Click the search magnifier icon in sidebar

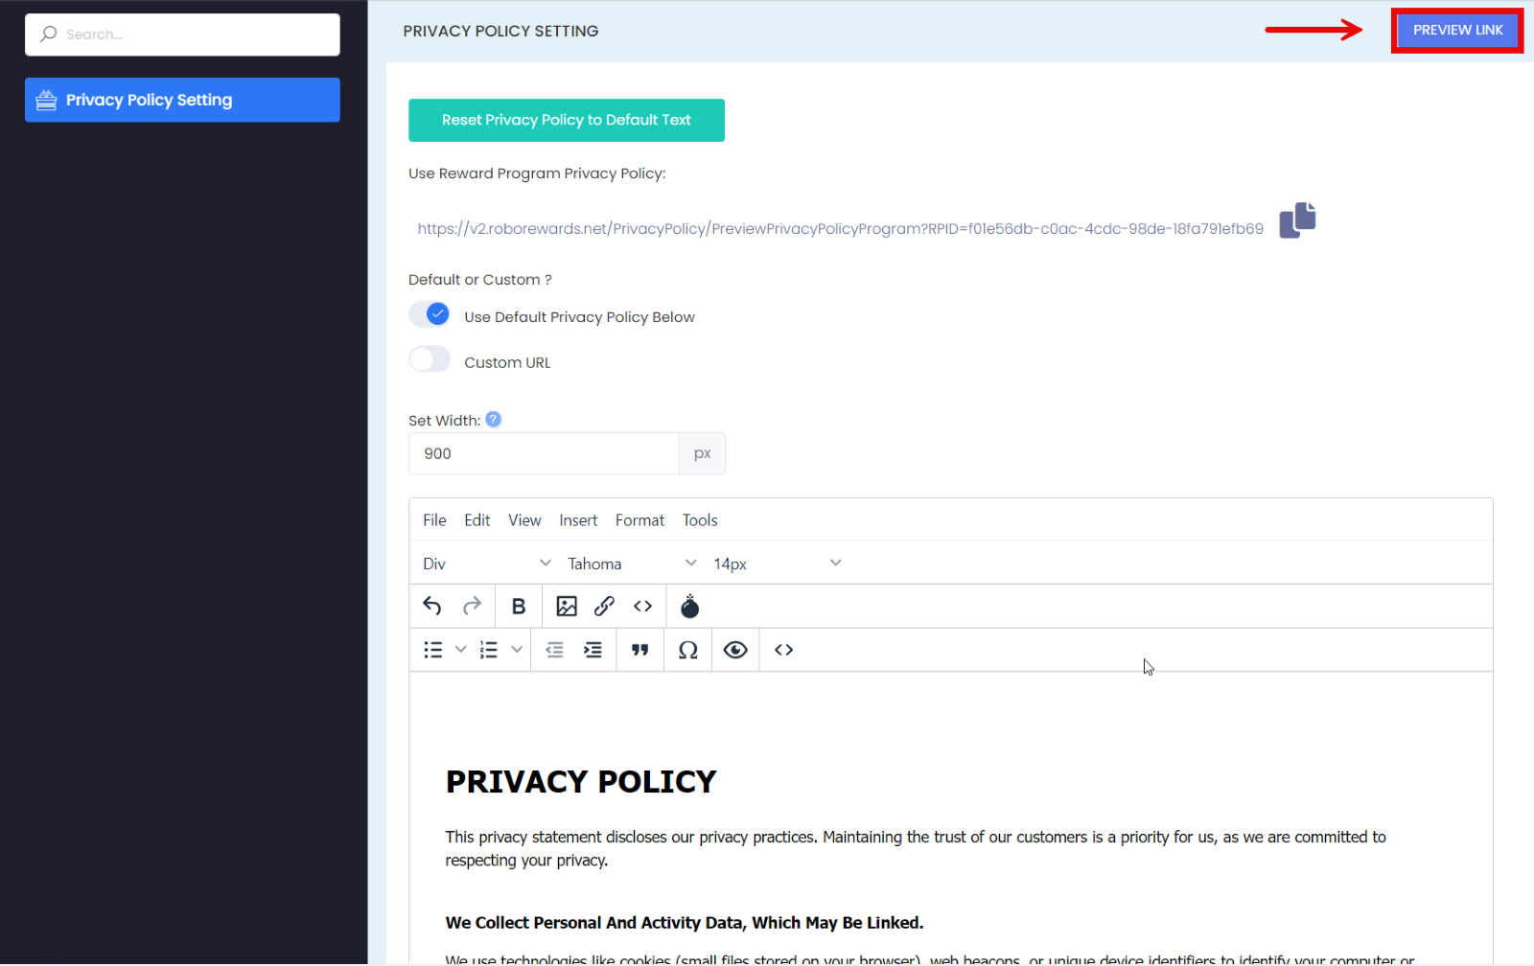tap(48, 34)
